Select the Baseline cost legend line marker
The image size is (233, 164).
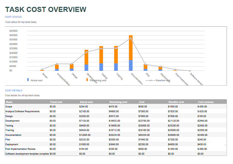point(151,80)
